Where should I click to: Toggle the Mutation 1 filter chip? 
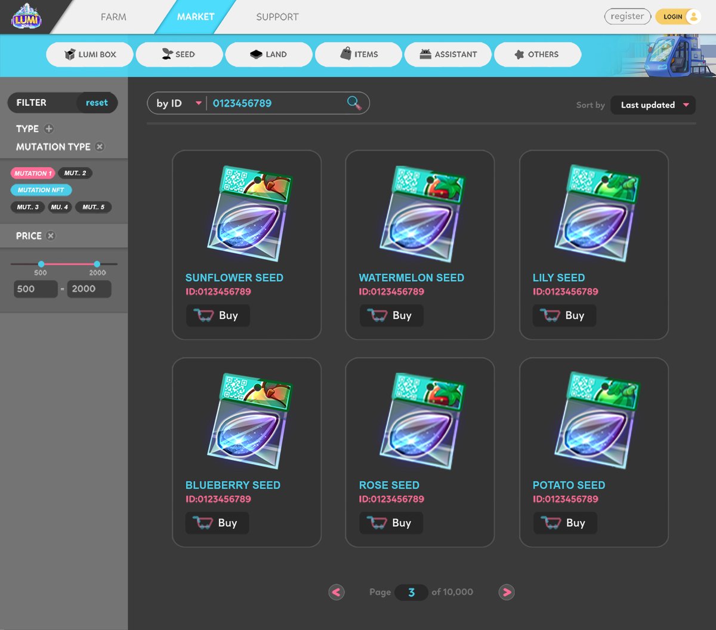(x=32, y=173)
